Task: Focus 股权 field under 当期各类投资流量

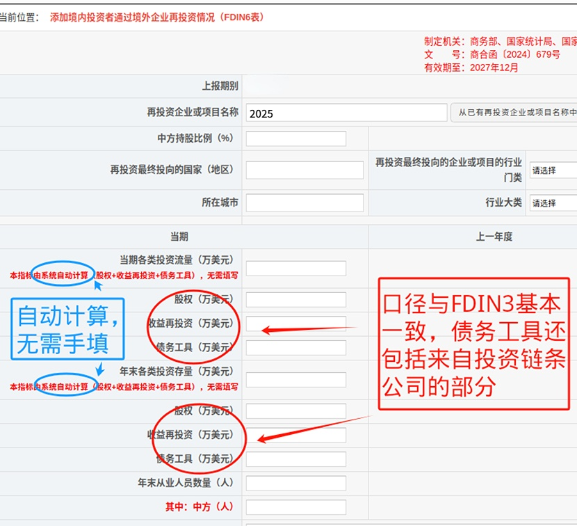Action: pyautogui.click(x=295, y=300)
